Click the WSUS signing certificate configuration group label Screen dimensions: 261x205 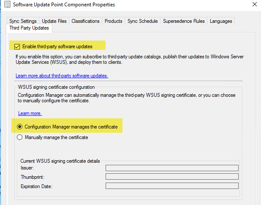[x=57, y=87]
